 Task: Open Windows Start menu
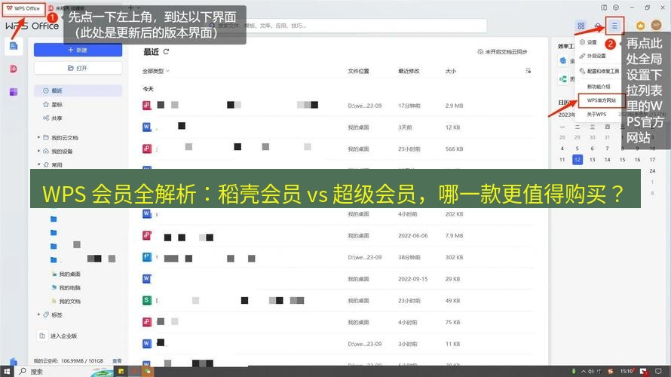[7, 371]
